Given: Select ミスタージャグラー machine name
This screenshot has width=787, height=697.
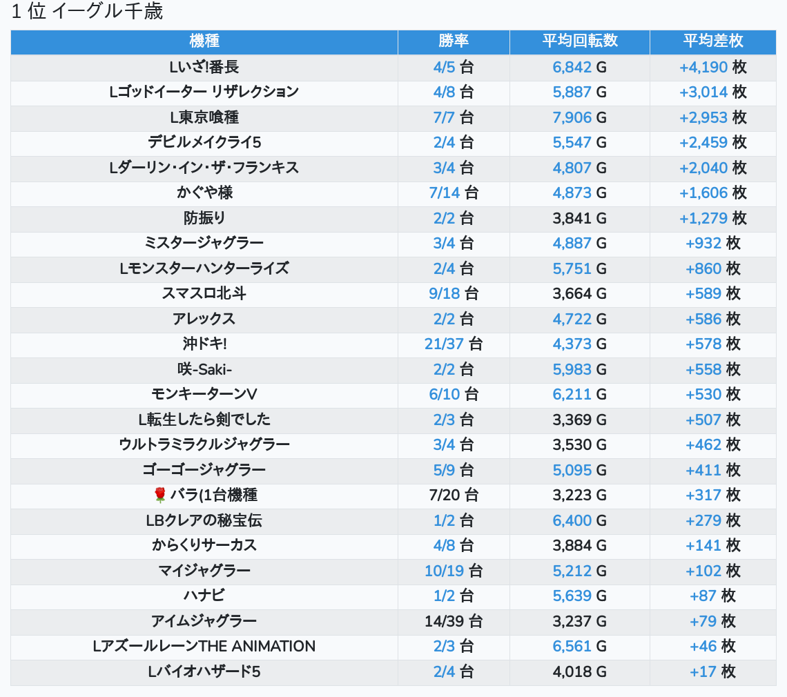Looking at the screenshot, I should pyautogui.click(x=204, y=244).
